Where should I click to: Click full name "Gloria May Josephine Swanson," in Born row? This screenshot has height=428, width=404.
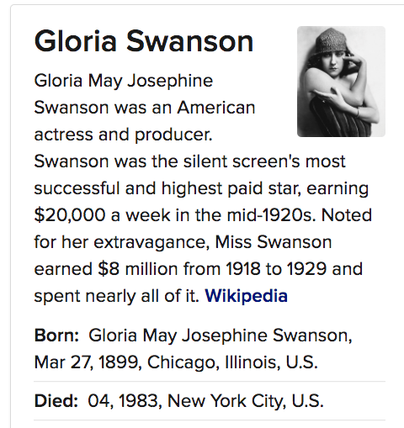(x=221, y=336)
